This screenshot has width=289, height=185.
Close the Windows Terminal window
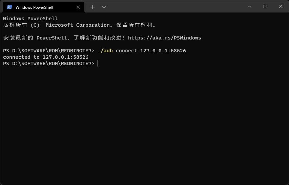click(281, 6)
